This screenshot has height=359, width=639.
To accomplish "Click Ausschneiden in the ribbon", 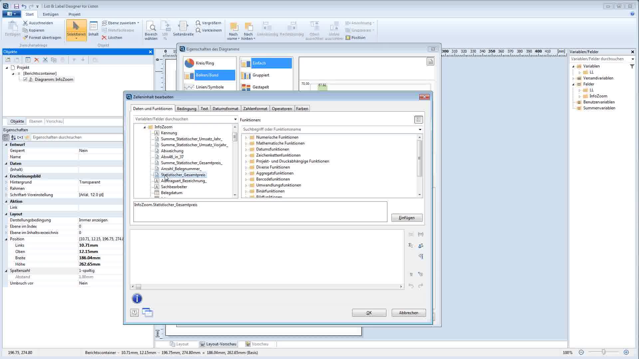I will (x=38, y=23).
